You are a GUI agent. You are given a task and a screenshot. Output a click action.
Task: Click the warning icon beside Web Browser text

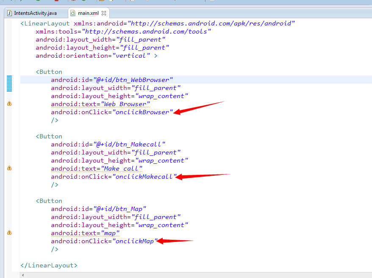pos(9,104)
